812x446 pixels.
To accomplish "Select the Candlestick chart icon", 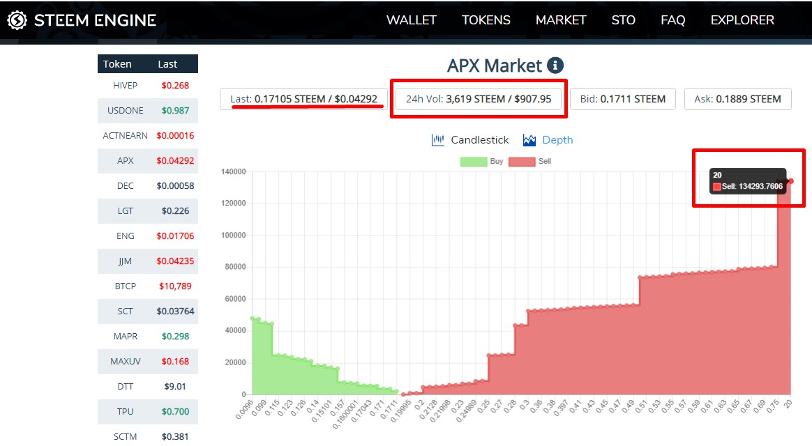I will pyautogui.click(x=438, y=139).
